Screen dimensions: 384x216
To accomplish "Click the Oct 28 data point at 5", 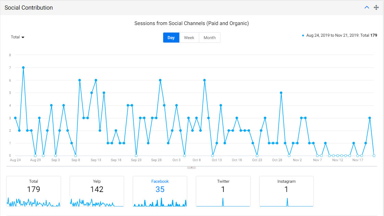I will point(281,93).
